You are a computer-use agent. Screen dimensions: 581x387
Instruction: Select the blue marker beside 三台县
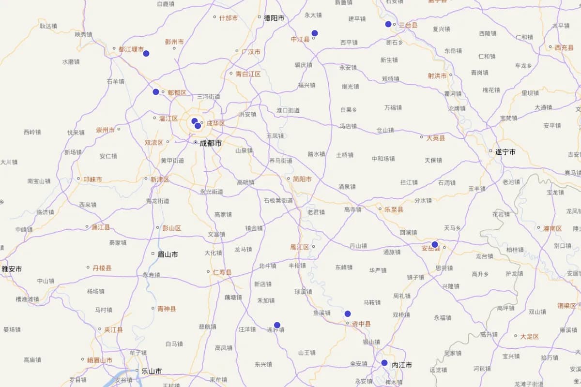coord(388,23)
